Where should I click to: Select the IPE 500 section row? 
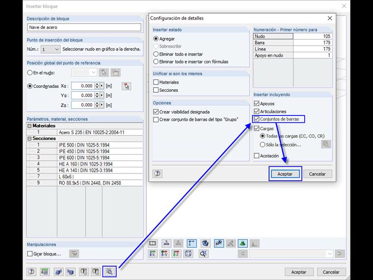tap(84, 145)
